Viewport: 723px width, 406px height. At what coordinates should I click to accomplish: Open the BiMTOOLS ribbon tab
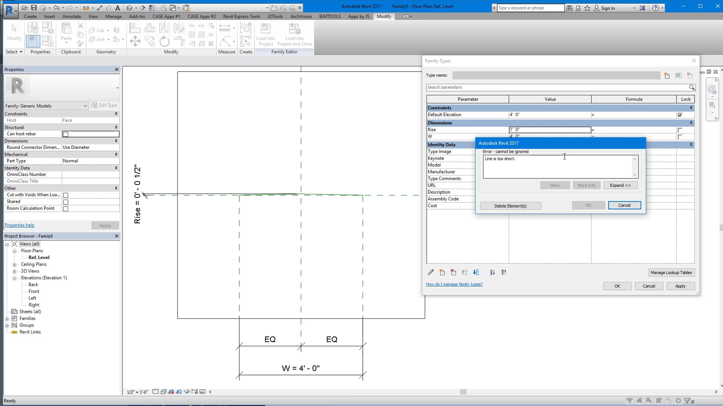330,17
